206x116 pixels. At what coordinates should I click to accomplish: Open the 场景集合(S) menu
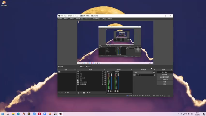click(96, 19)
